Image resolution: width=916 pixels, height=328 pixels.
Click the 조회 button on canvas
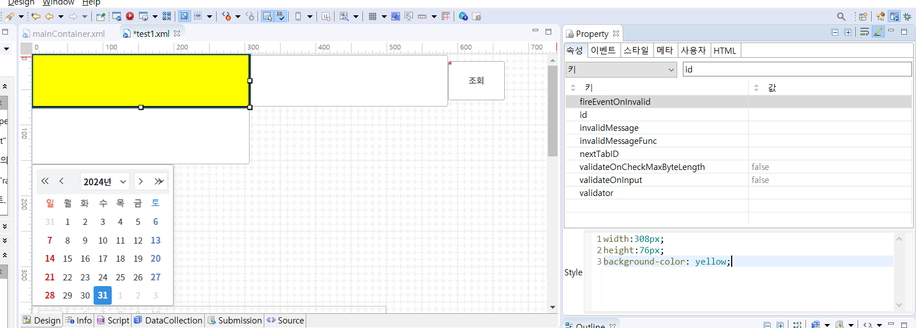476,80
